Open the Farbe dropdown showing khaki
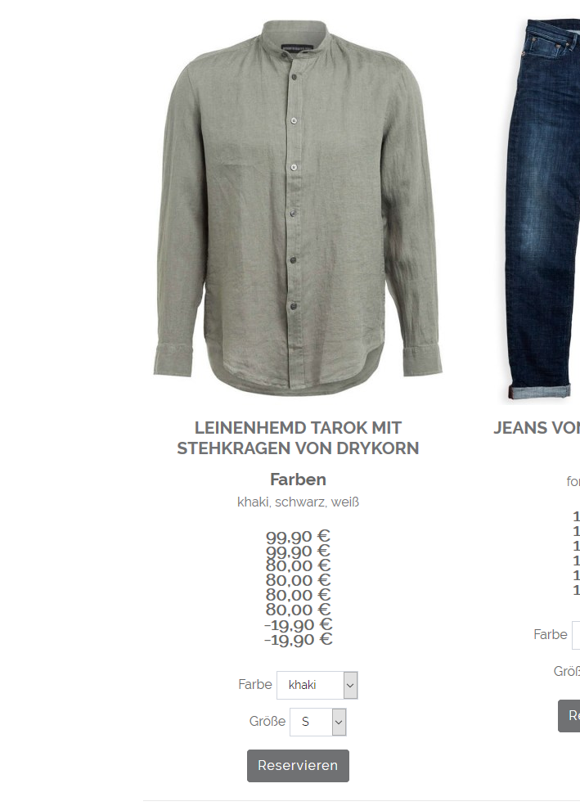This screenshot has width=580, height=806. coord(317,685)
